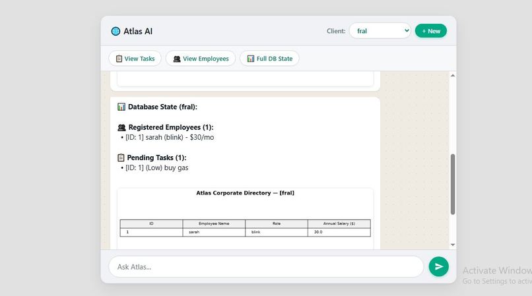Viewport: 532px width, 296px height.
Task: Click the Atlas AI globe logo icon
Action: point(116,31)
